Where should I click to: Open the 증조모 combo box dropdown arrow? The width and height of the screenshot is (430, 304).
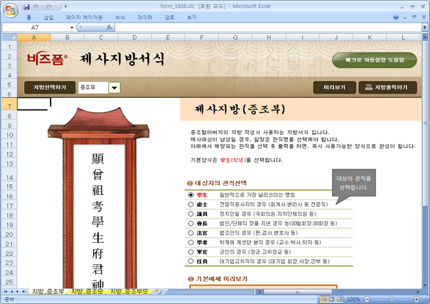114,88
